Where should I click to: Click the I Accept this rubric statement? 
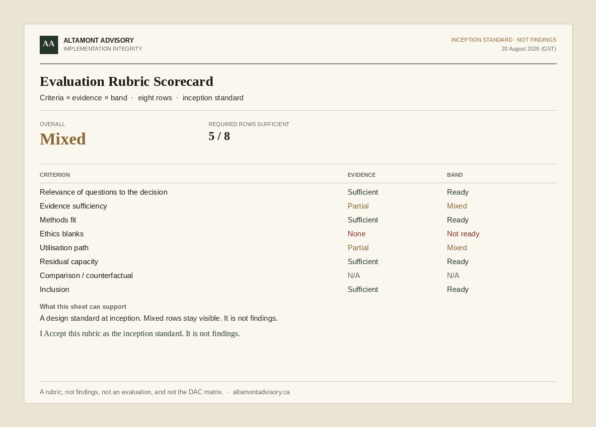tap(140, 334)
